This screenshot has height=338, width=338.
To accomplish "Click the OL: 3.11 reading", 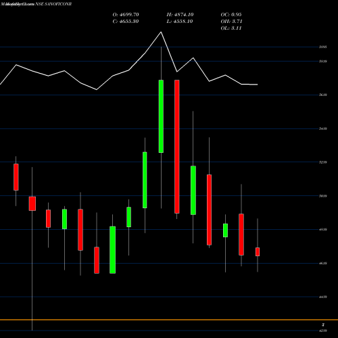I will (x=231, y=28).
